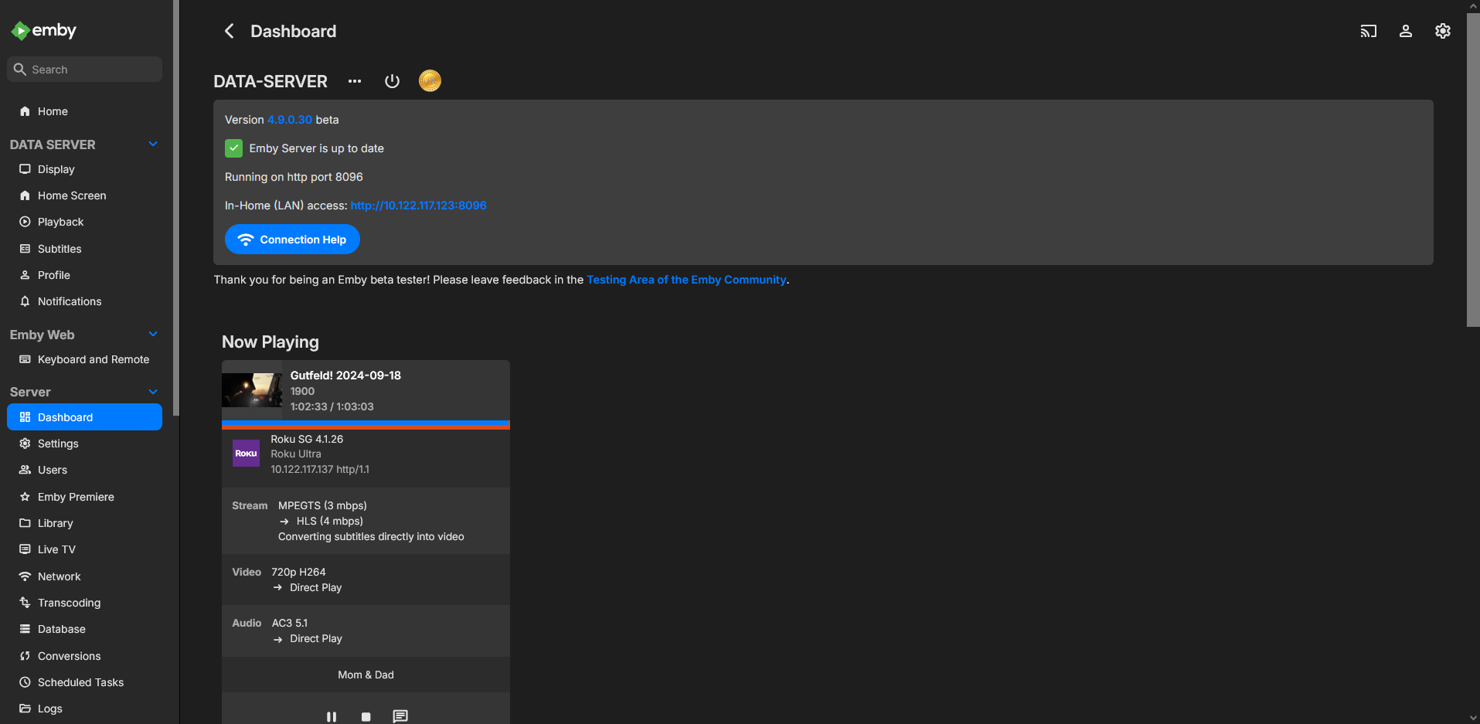This screenshot has height=724, width=1480.
Task: Open the Testing Area of the Emby Community link
Action: [686, 280]
